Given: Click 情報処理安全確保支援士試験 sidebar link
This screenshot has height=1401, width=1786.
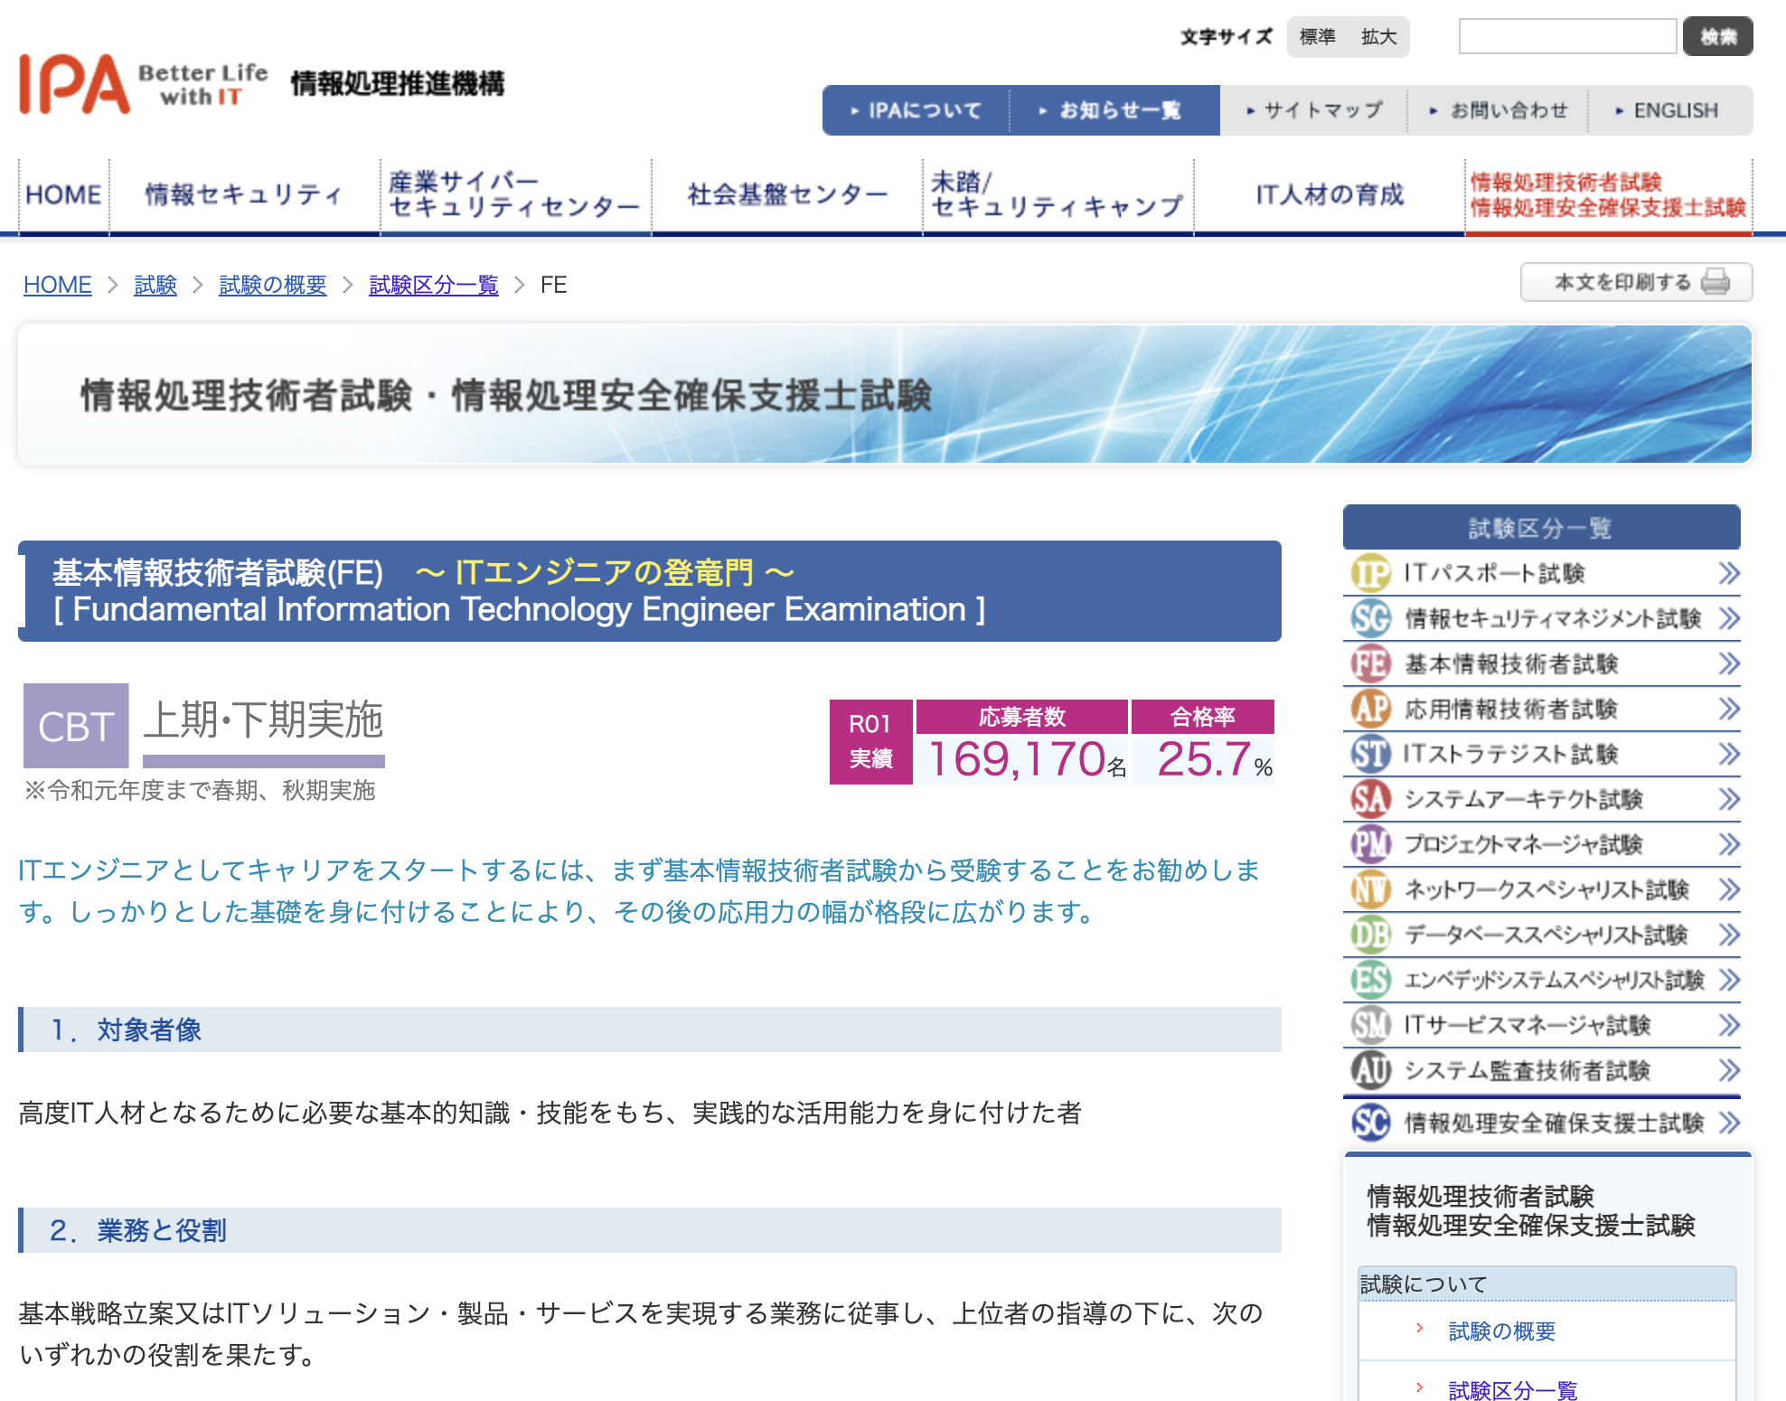Looking at the screenshot, I should 1542,1123.
